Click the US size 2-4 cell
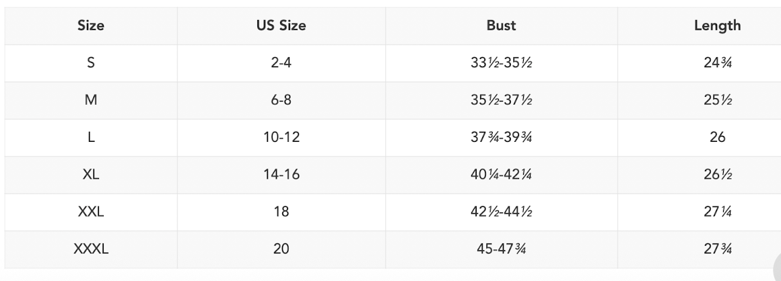 [281, 63]
